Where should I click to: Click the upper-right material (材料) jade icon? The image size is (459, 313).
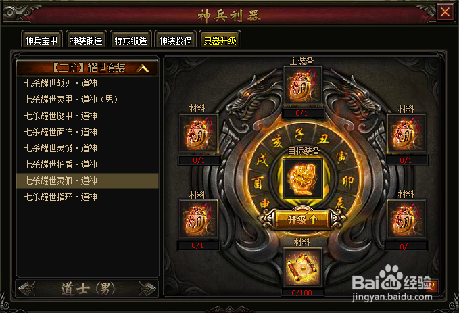pyautogui.click(x=406, y=133)
